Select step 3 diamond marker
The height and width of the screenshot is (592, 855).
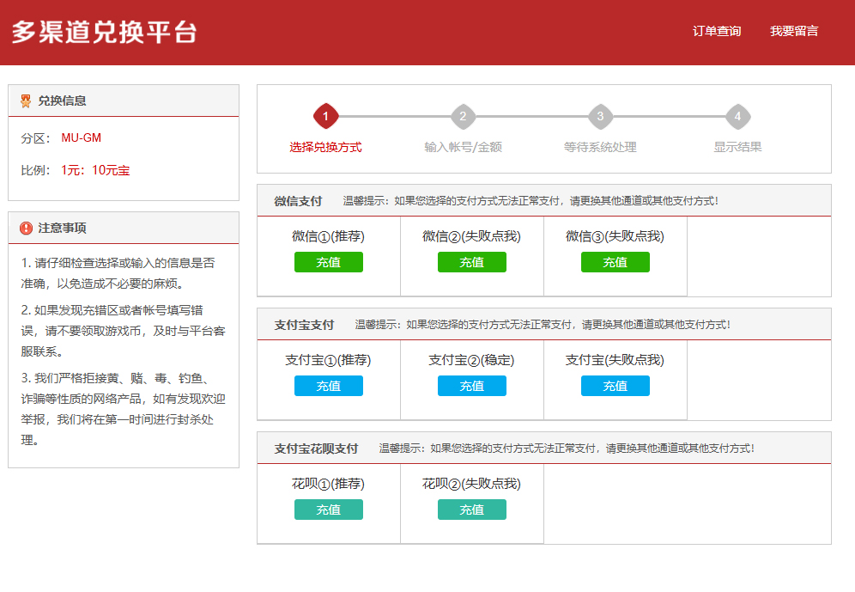[x=600, y=116]
